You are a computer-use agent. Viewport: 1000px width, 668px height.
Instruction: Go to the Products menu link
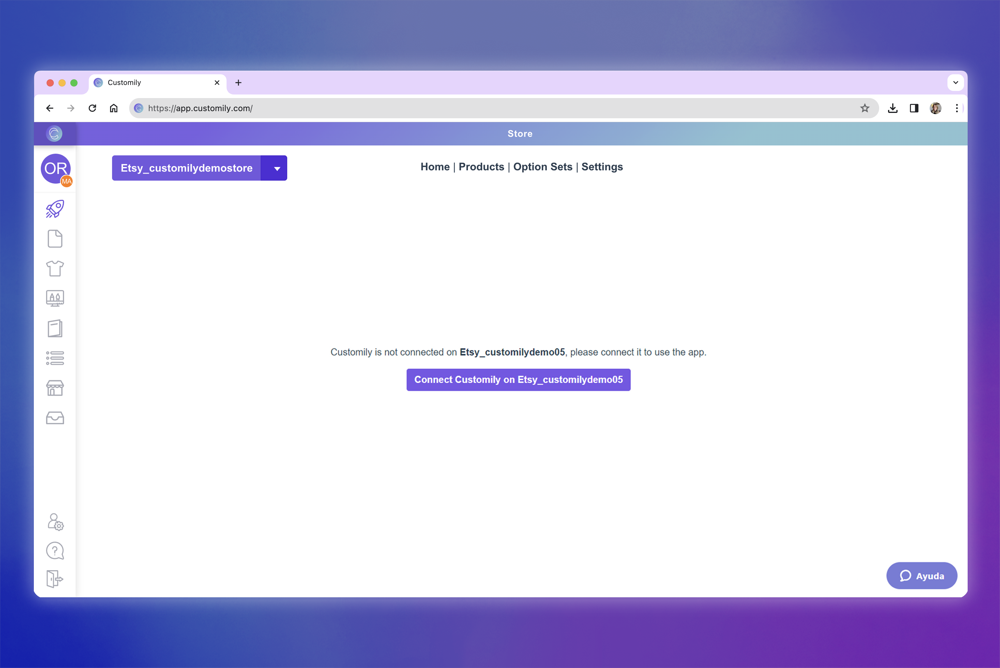(481, 167)
